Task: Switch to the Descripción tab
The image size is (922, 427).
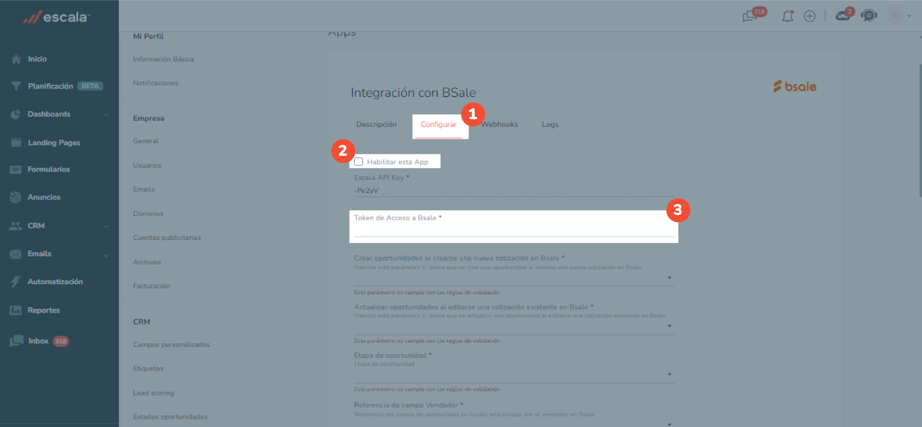Action: 377,124
